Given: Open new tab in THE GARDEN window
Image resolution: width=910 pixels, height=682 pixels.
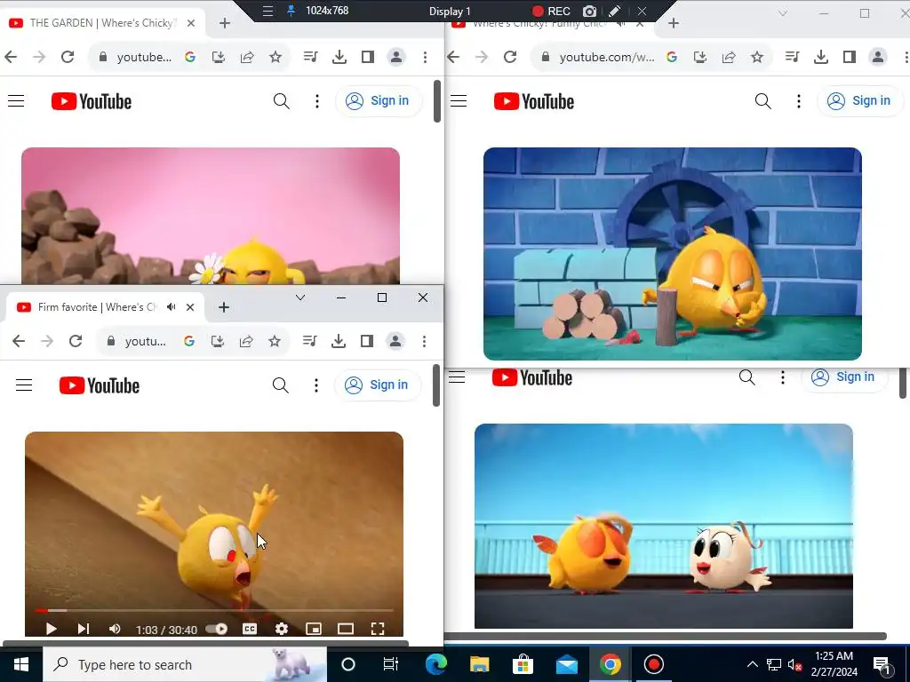Looking at the screenshot, I should pos(225,22).
